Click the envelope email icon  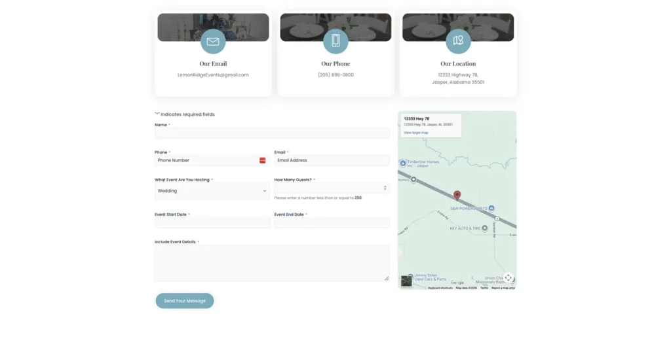213,41
